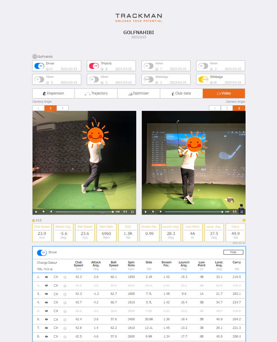The image size is (277, 342).
Task: Enable the 4Iron club switch
Action: tap(149, 66)
